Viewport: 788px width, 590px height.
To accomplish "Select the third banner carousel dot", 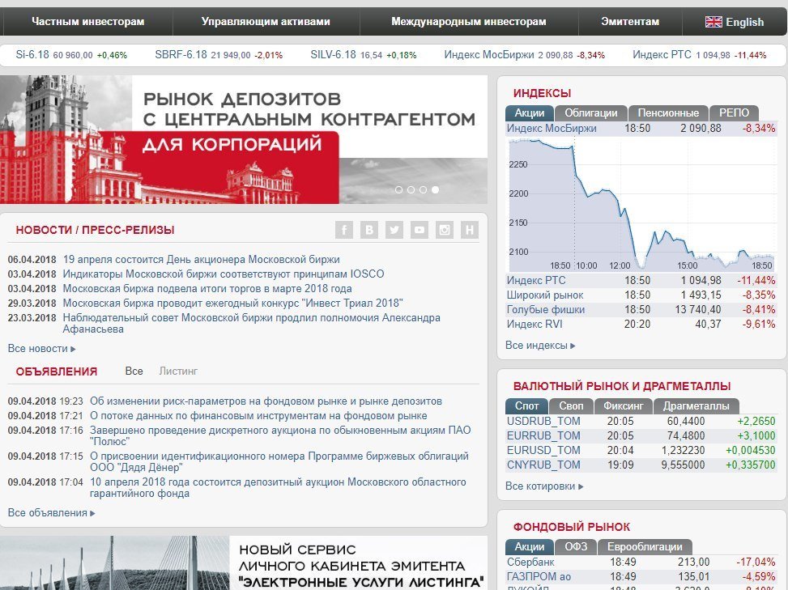I will [423, 190].
